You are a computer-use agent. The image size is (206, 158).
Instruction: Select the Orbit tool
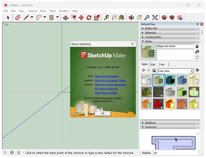(x=131, y=18)
